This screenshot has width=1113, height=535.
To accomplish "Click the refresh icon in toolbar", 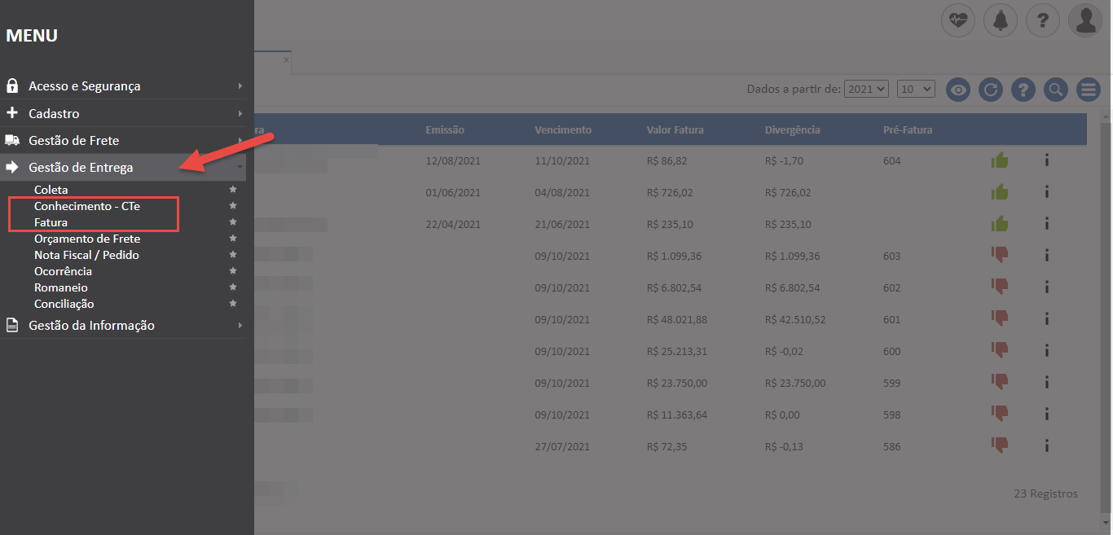I will [991, 90].
